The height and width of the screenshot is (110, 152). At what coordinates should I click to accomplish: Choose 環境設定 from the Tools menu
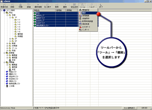[x=88, y=10]
